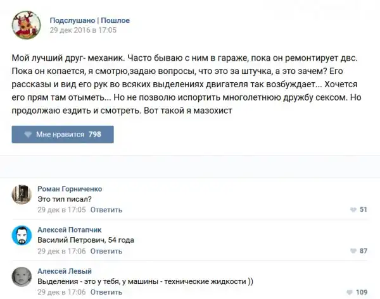
Task: Like Роман Горниченко's comment with the heart icon
Action: [353, 210]
